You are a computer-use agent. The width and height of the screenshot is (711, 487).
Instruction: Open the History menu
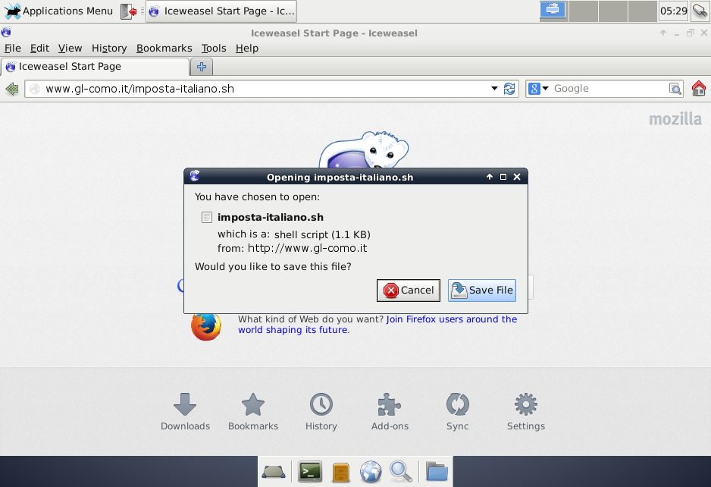(109, 48)
